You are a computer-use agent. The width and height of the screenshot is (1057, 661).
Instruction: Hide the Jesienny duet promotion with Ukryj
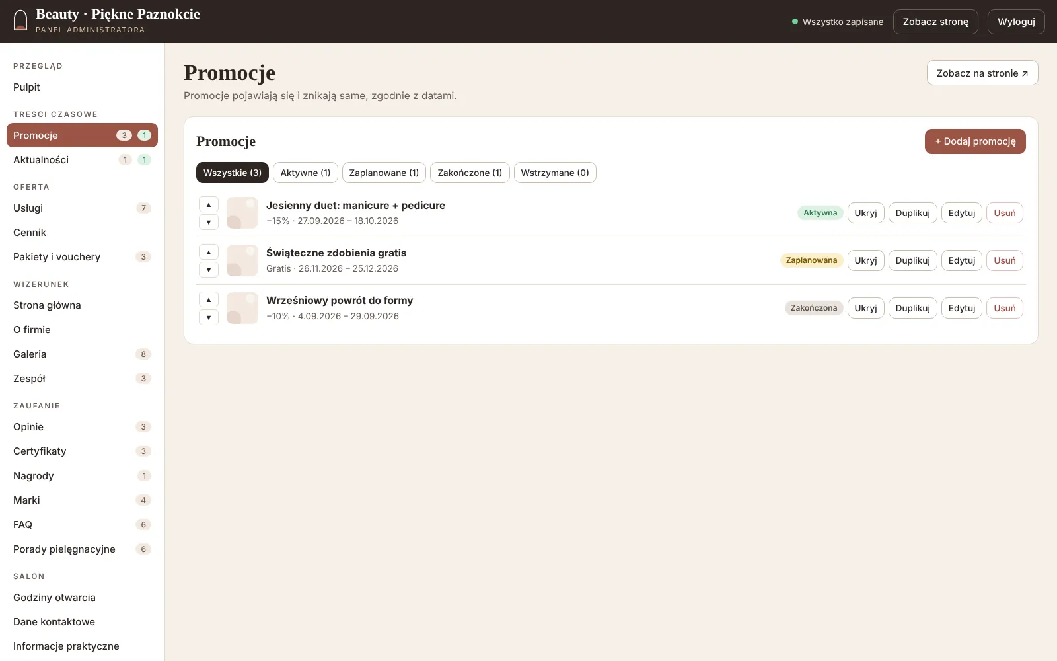(x=865, y=213)
